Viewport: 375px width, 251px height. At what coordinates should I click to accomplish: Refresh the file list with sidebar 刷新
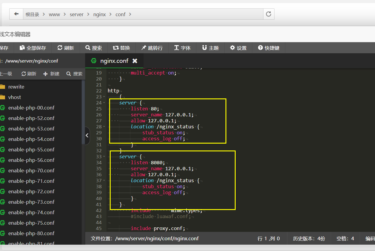coord(29,74)
